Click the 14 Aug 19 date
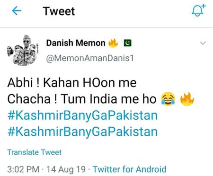 66,169
